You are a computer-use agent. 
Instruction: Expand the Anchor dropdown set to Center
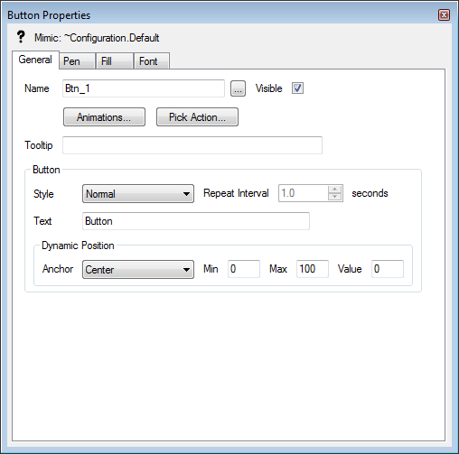click(138, 269)
